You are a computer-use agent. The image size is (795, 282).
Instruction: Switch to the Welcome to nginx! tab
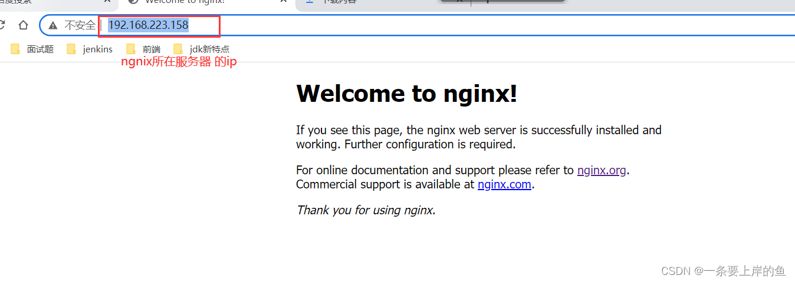pyautogui.click(x=206, y=3)
